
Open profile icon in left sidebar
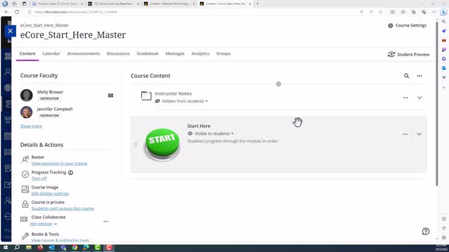(x=8, y=72)
